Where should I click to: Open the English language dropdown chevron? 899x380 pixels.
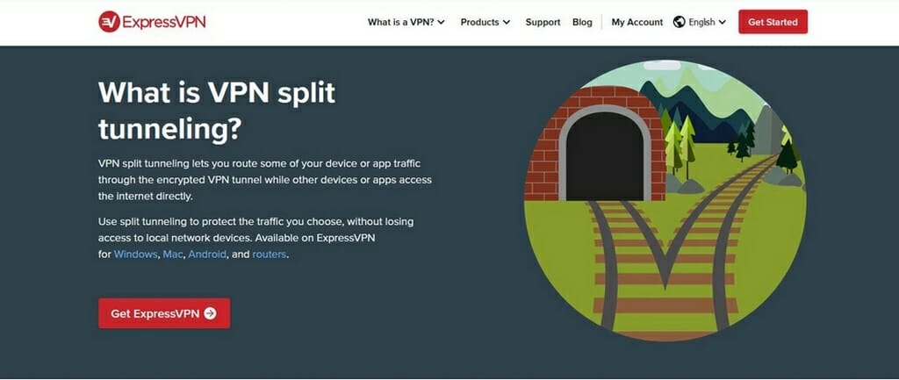coord(722,22)
